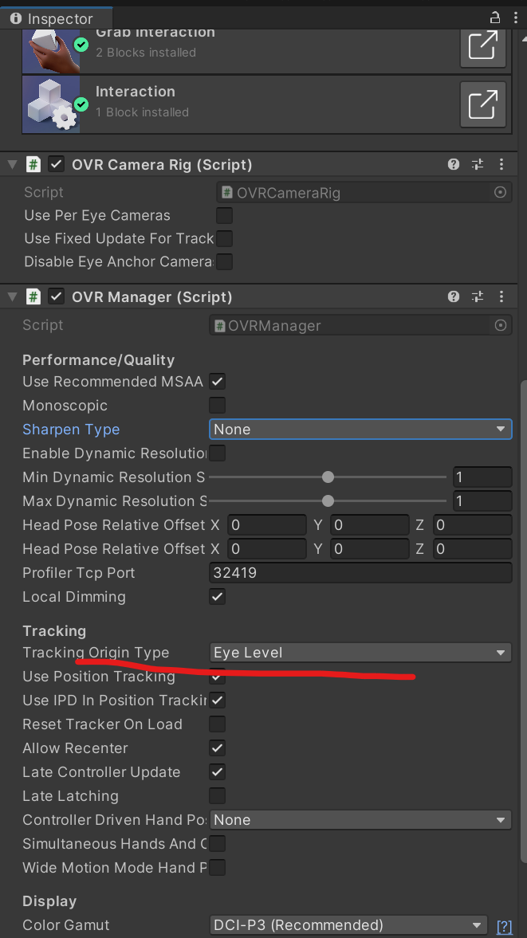Click the OVR Manager script icon

tap(33, 296)
